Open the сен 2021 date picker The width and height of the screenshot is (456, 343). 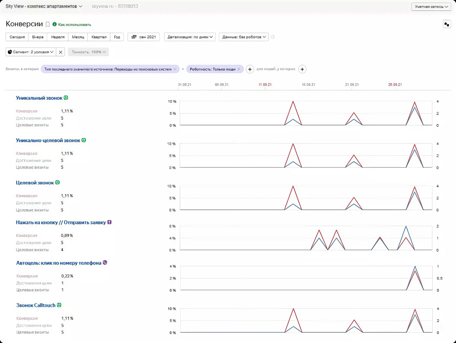(x=144, y=37)
